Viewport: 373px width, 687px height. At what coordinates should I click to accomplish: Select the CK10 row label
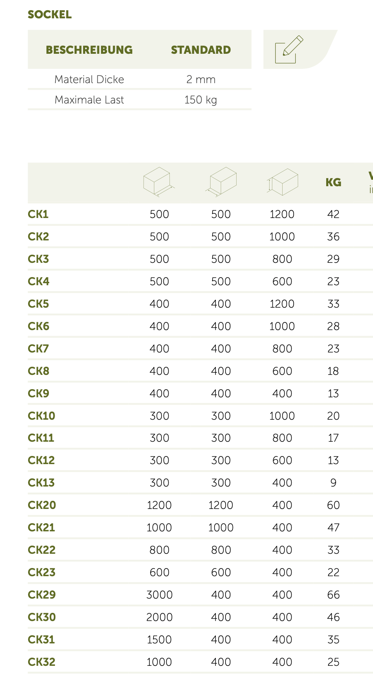[x=41, y=416]
